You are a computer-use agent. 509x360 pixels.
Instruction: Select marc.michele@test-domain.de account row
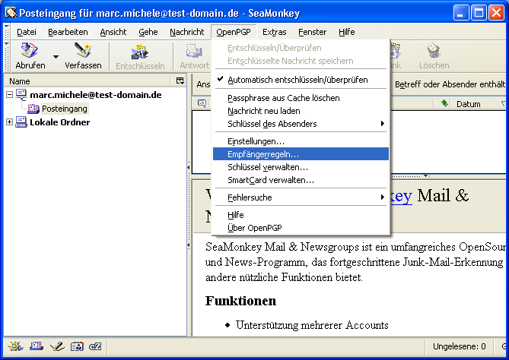coord(96,95)
